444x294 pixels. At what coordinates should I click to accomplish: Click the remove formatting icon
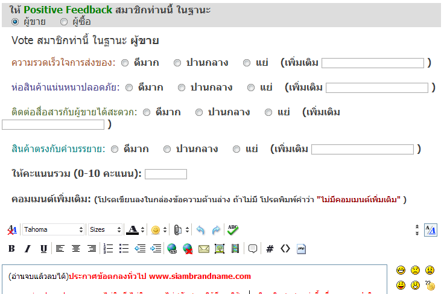(12, 230)
